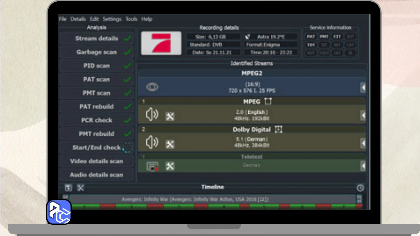Viewport: 420px width, 236px height.
Task: Open the Edit menu
Action: [94, 19]
